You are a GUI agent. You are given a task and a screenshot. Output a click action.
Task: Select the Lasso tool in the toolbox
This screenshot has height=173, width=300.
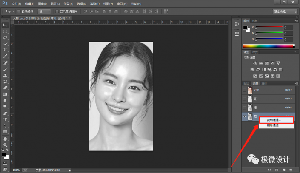[x=6, y=37]
